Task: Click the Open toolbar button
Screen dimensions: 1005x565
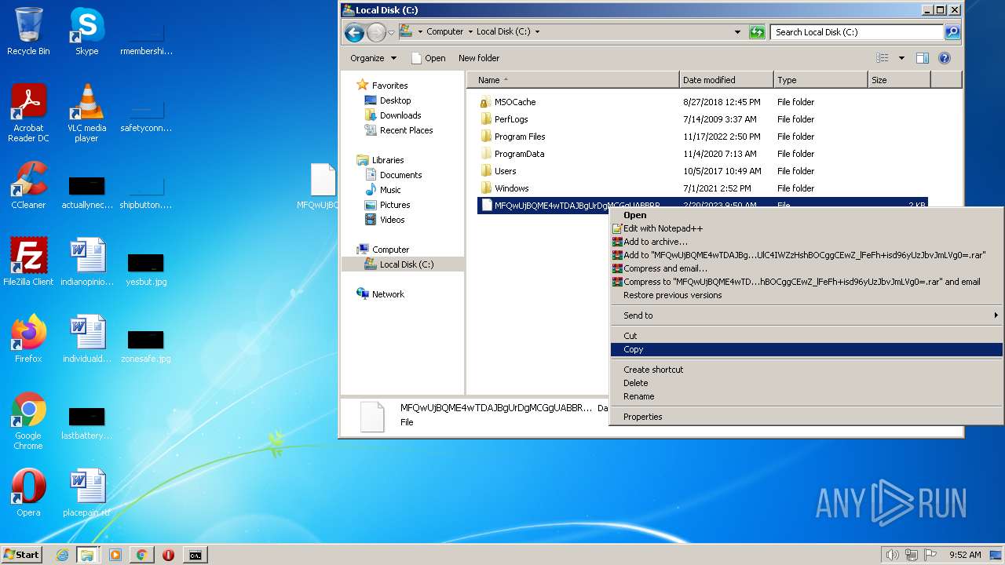Action: [428, 58]
